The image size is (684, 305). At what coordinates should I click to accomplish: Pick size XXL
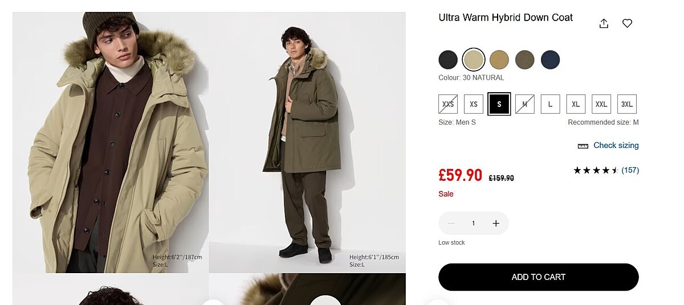[601, 104]
